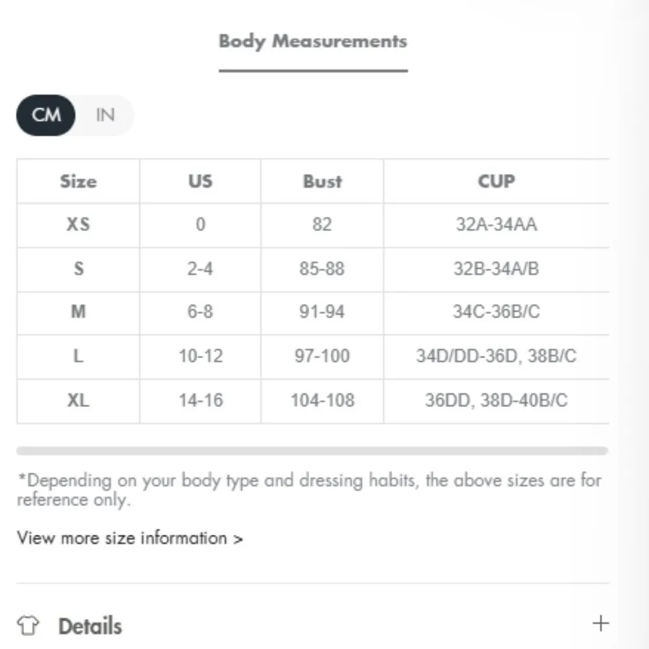Select the L size row label
The height and width of the screenshot is (649, 649).
point(78,356)
